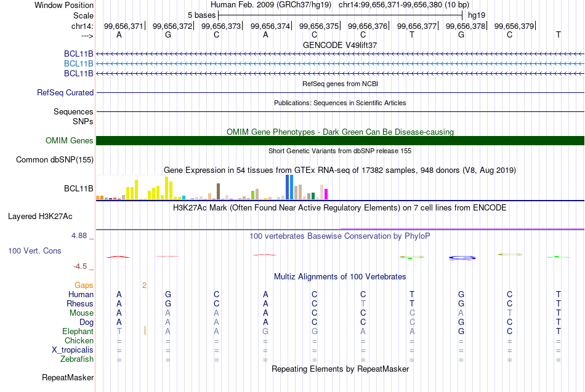
Task: Select the Elephant species label
Action: pos(78,332)
